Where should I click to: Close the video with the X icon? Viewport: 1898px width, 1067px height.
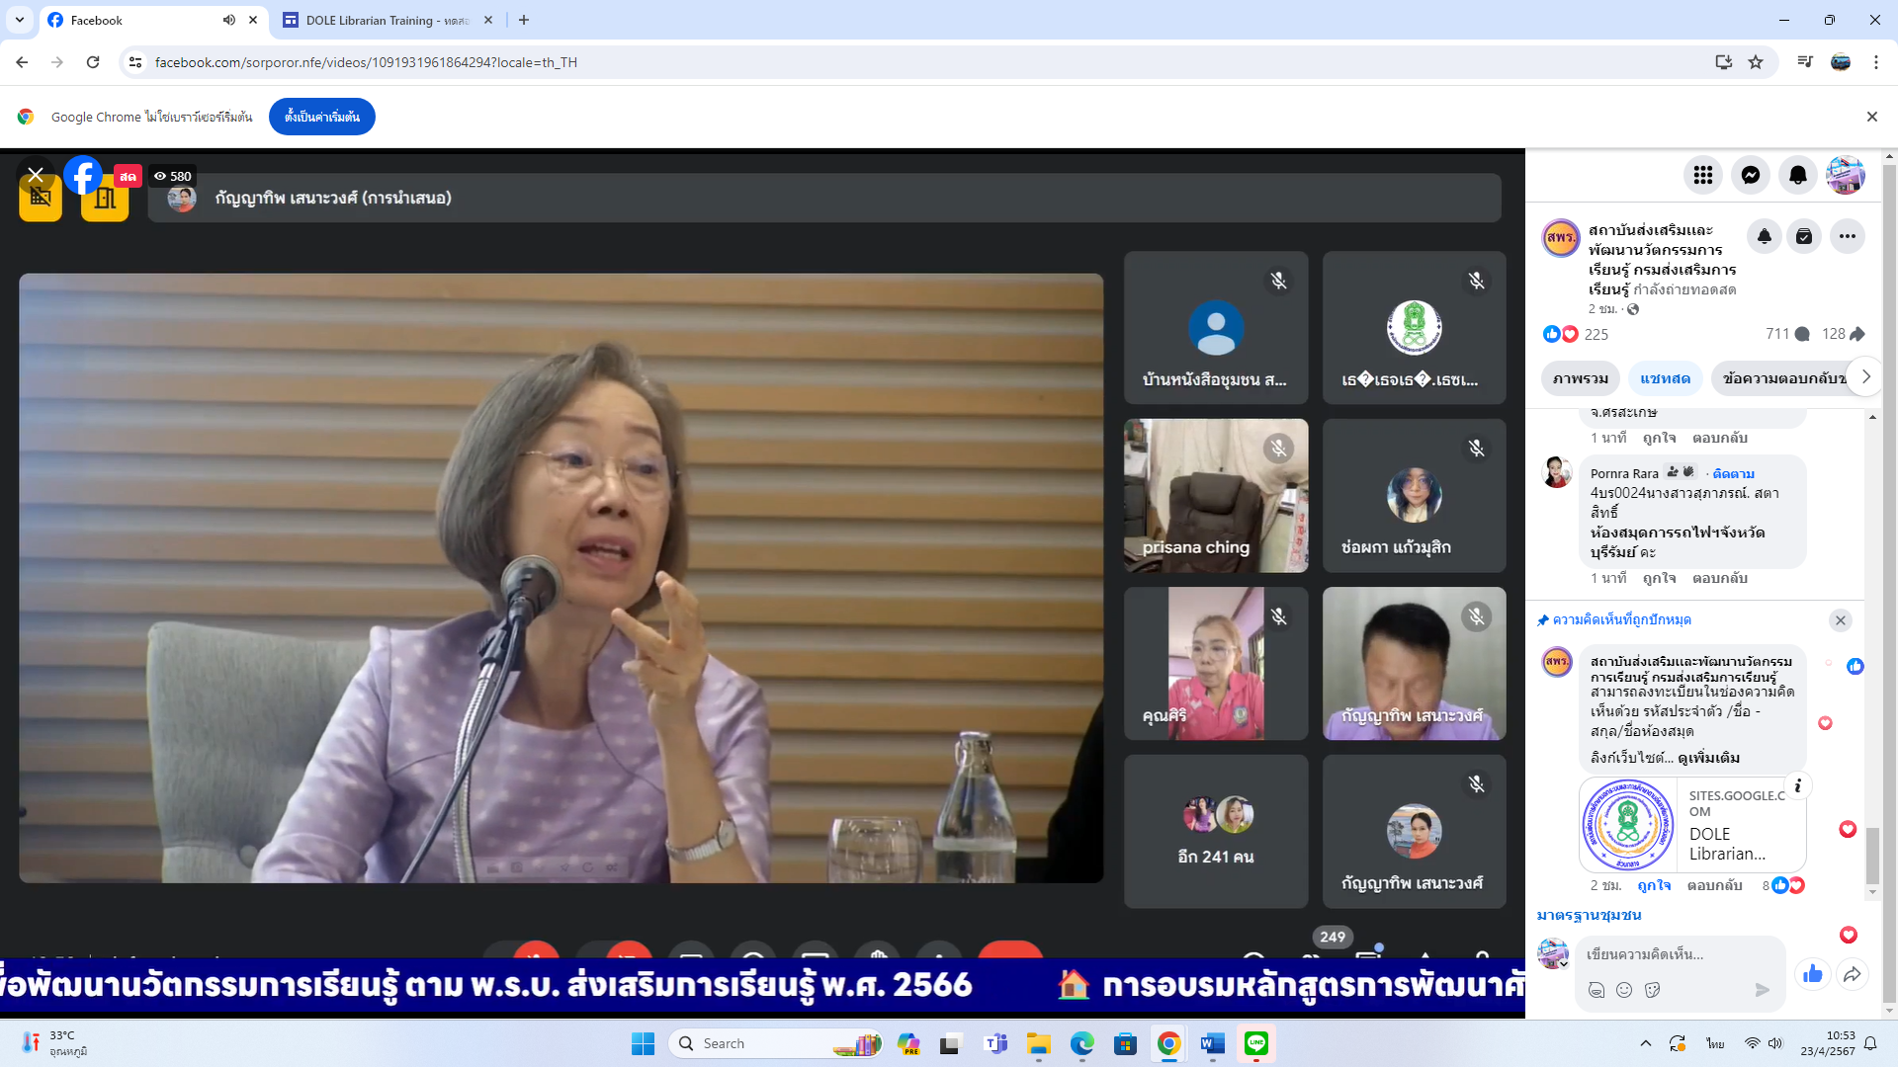click(x=36, y=175)
